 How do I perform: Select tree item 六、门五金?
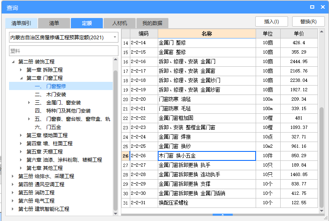point(48,127)
